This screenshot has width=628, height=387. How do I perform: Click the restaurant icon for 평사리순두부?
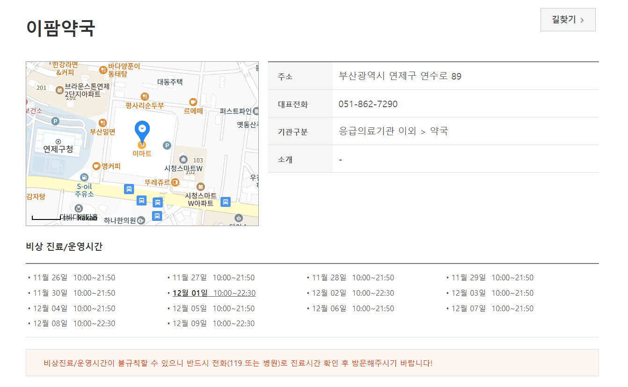145,97
